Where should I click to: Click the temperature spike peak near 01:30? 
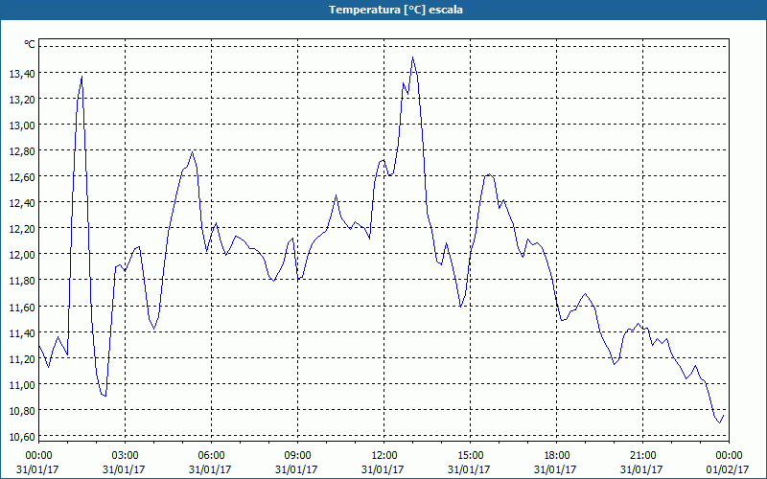tap(81, 77)
